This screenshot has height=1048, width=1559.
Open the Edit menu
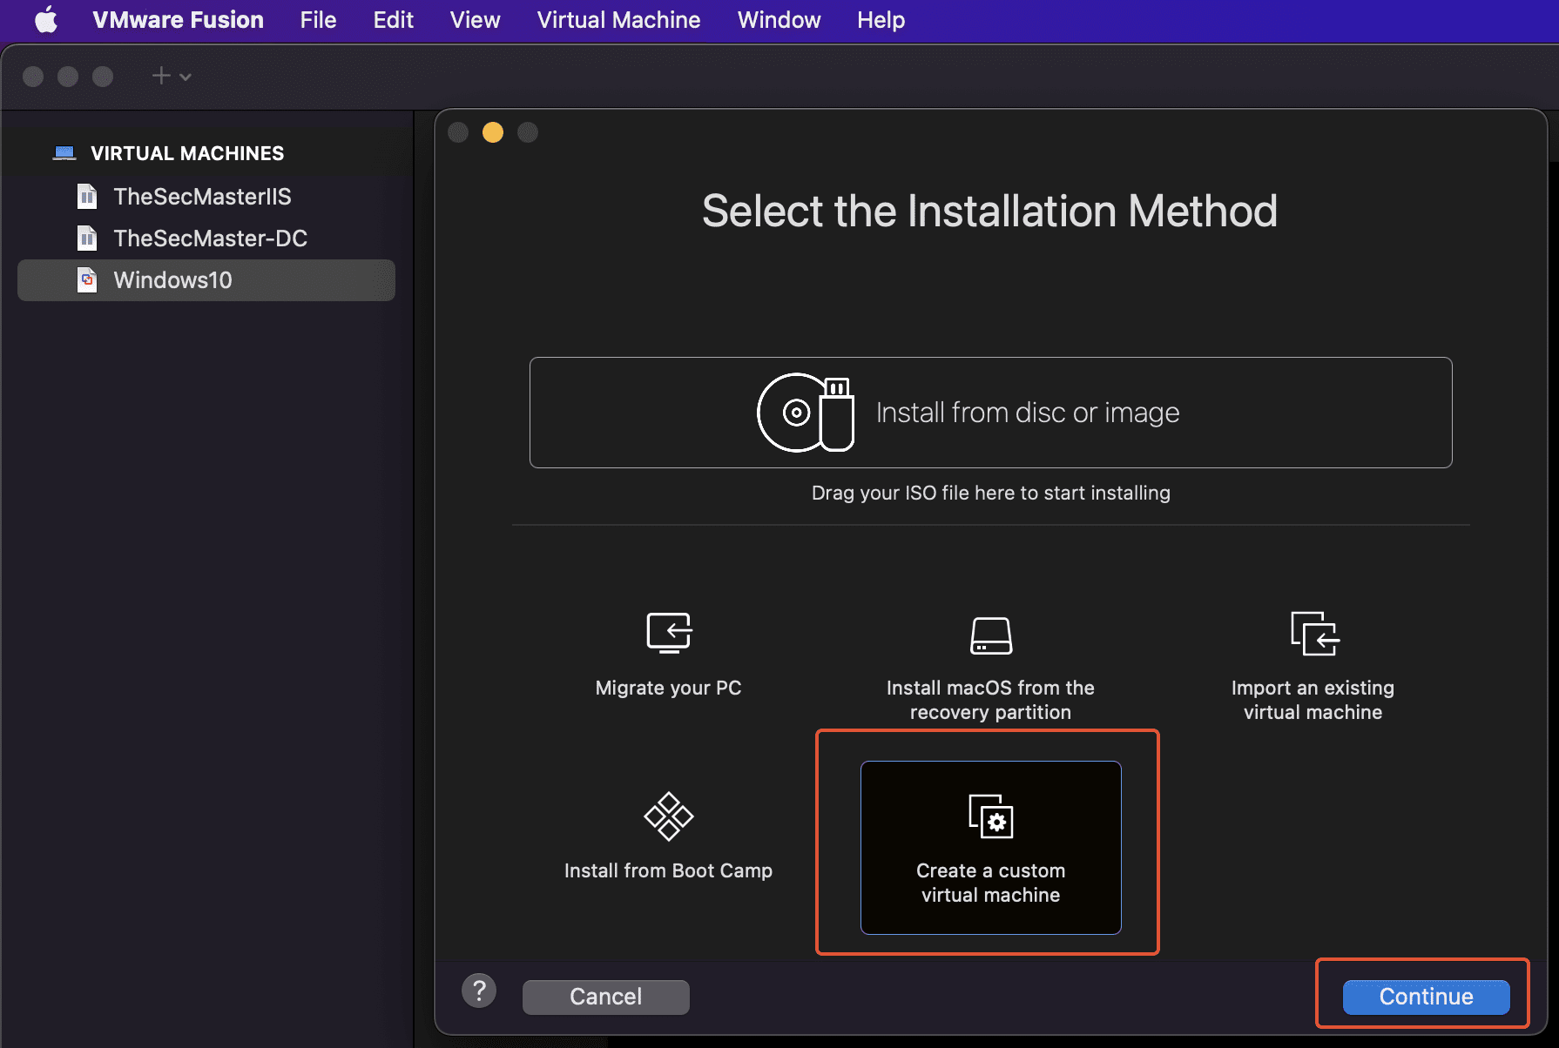393,20
